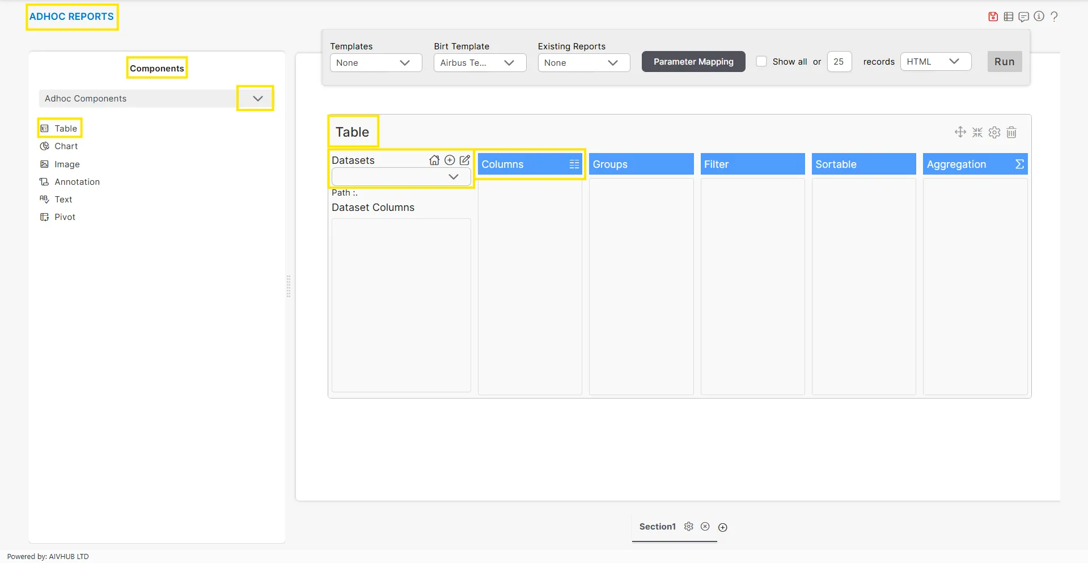Expand the Templates dropdown
This screenshot has height=563, width=1088.
pyautogui.click(x=375, y=62)
